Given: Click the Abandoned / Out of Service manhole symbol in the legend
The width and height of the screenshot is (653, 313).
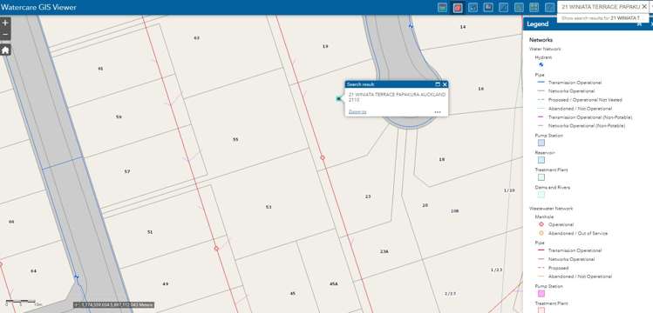Looking at the screenshot, I should tap(541, 233).
